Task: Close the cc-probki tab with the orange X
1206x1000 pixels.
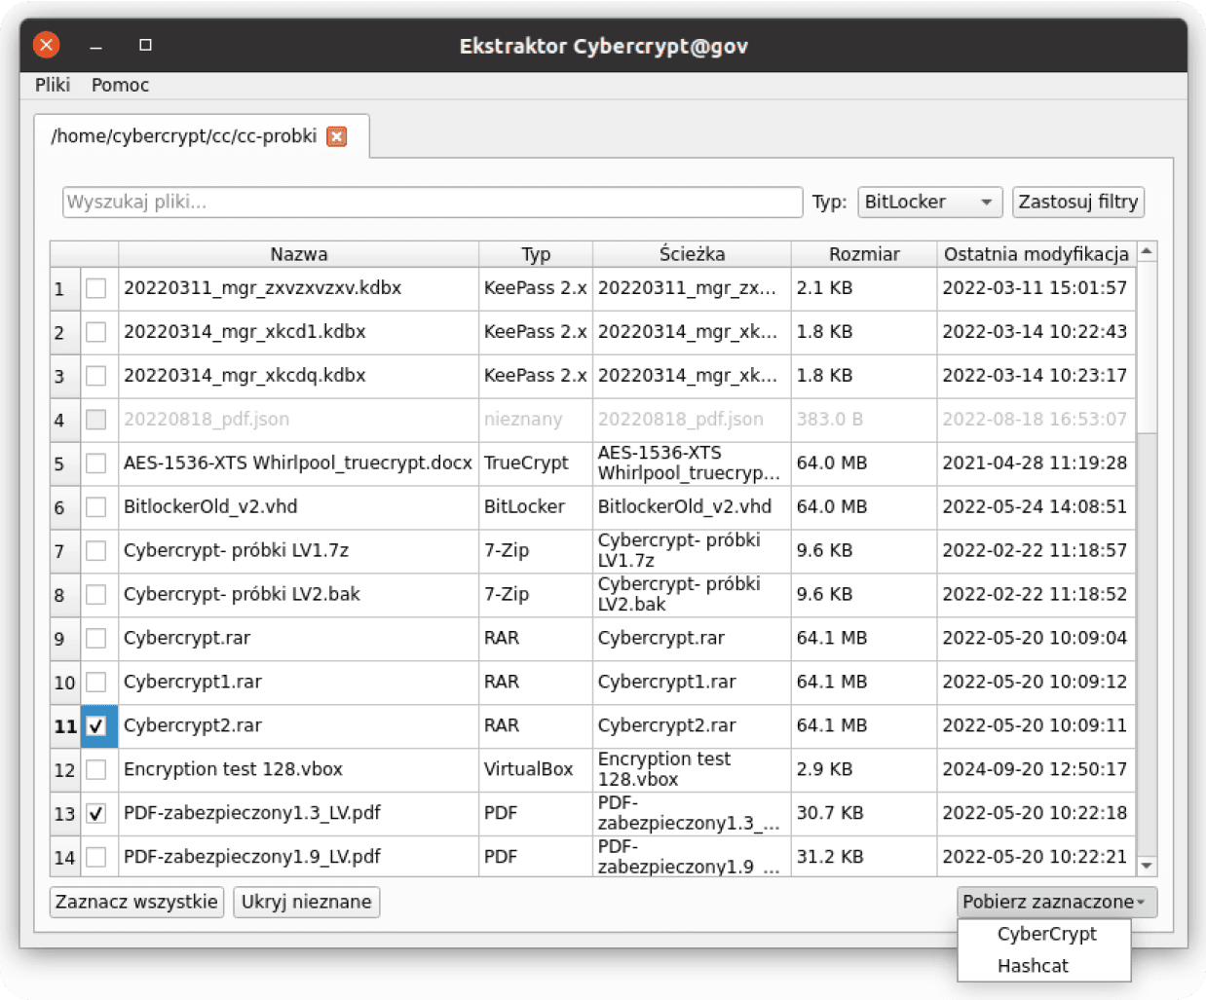Action: [337, 136]
